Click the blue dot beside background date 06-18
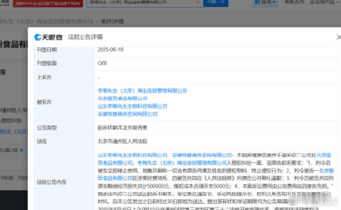The image size is (341, 210). (x=22, y=150)
